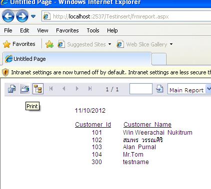Expand Suggested Sites dropdown arrow

(109, 44)
